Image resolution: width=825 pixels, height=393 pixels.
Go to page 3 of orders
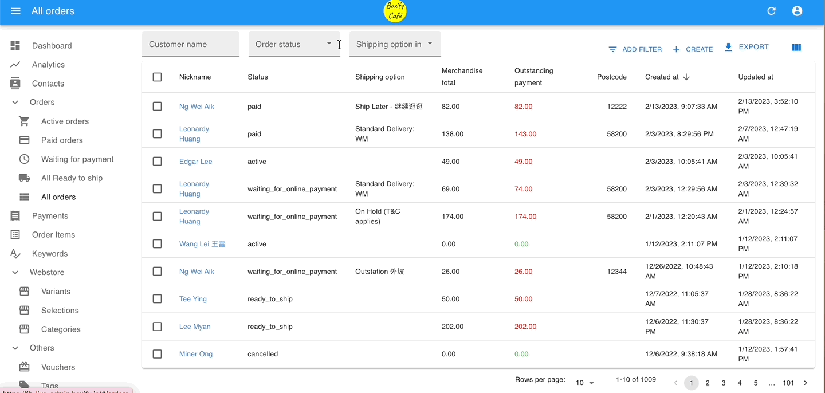point(724,383)
